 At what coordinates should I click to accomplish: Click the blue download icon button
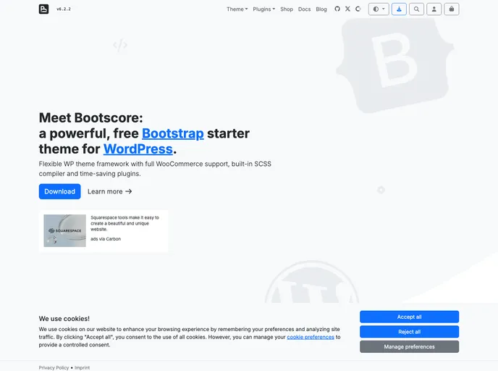pos(399,9)
